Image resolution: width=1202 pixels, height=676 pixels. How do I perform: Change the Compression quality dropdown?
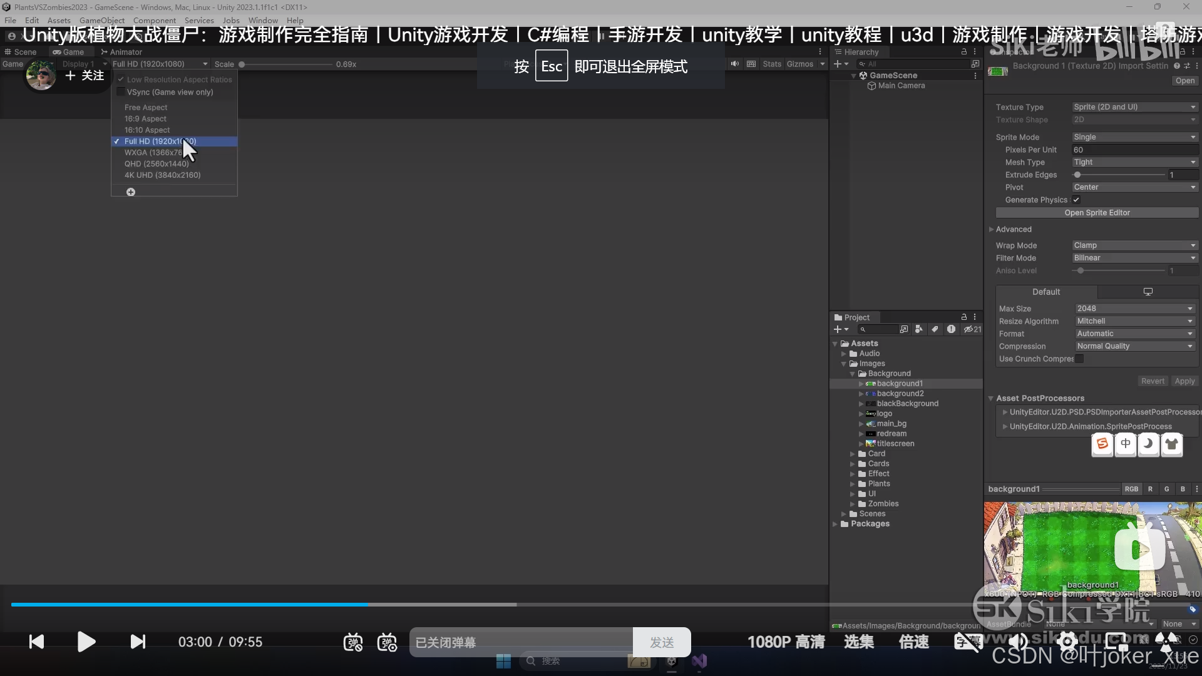pyautogui.click(x=1134, y=346)
